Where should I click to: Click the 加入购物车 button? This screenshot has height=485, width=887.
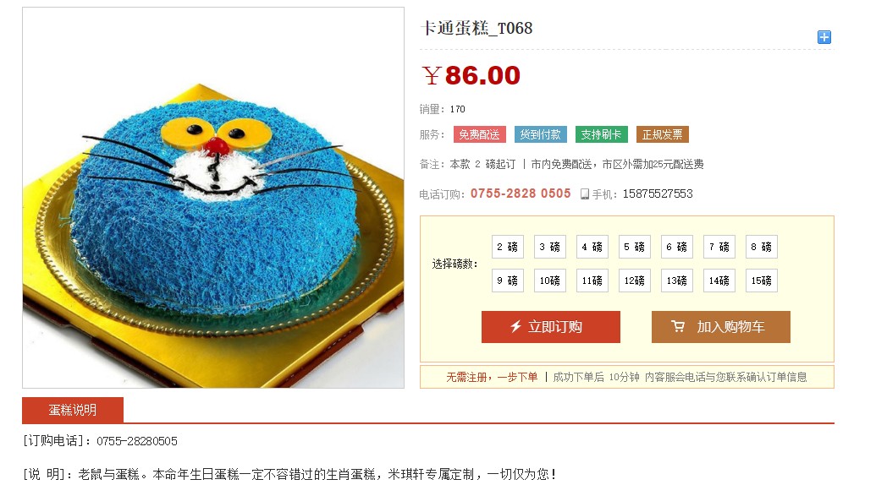[721, 327]
